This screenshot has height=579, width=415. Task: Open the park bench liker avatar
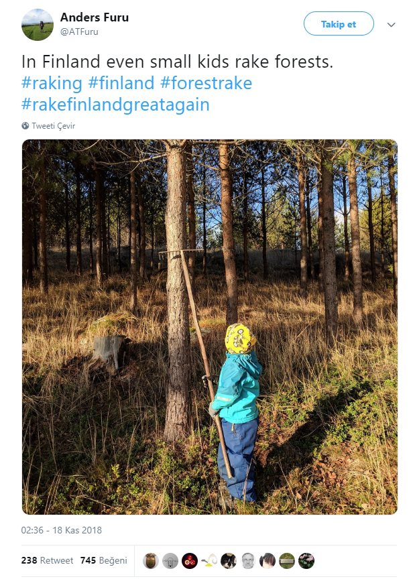tap(287, 560)
